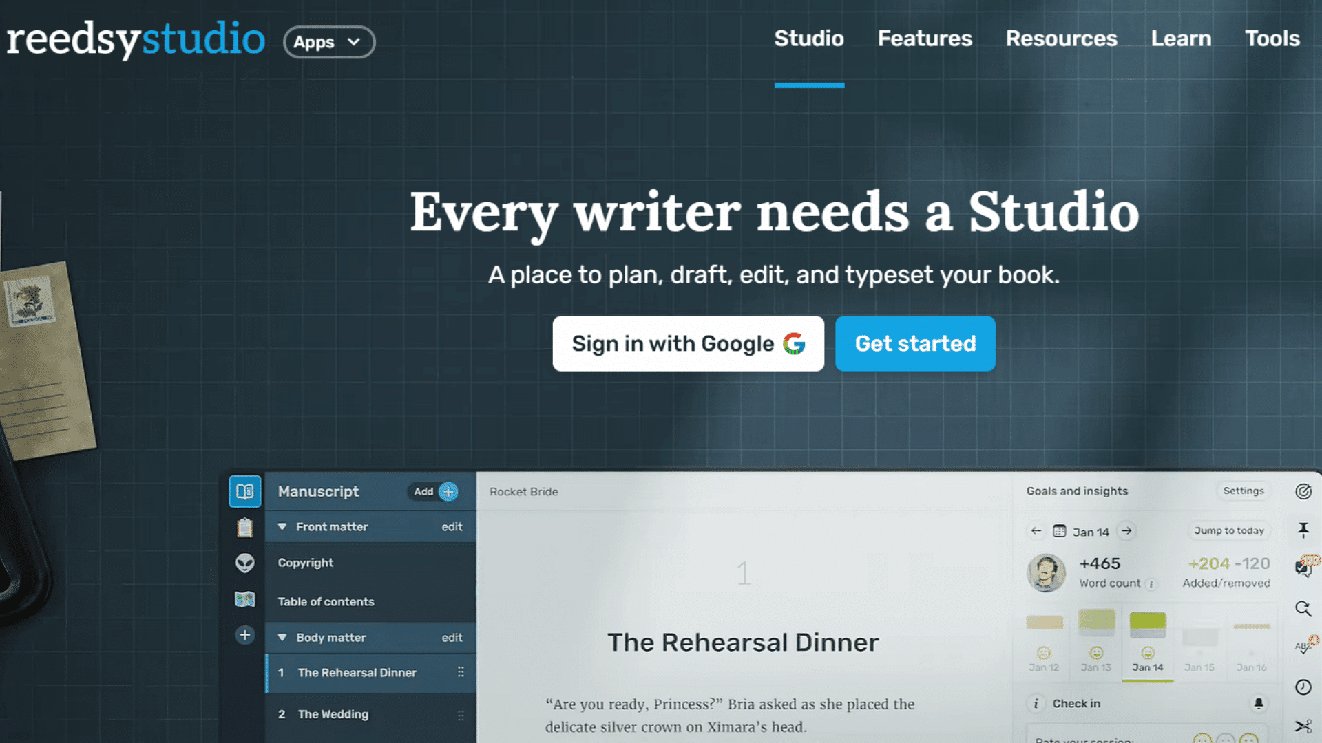Click the plus icon below the map icon
This screenshot has width=1322, height=743.
245,635
